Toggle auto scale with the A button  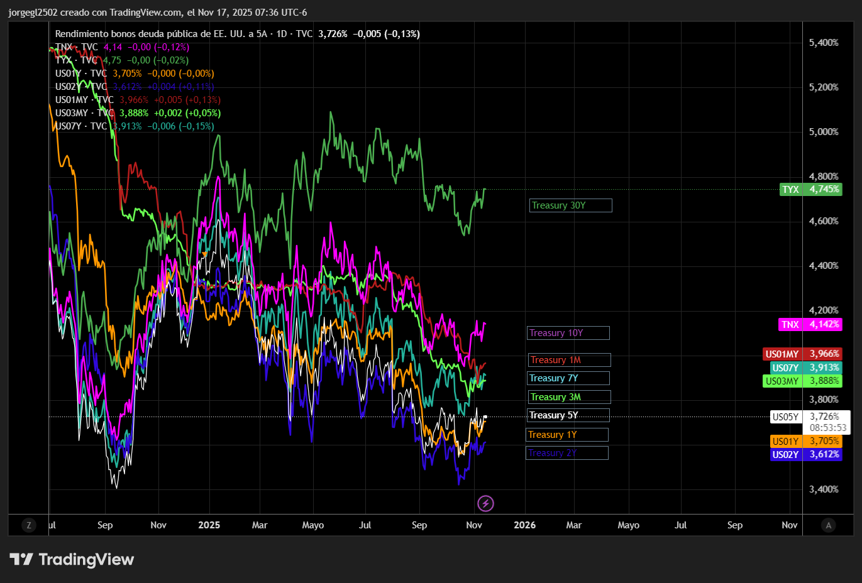click(828, 525)
